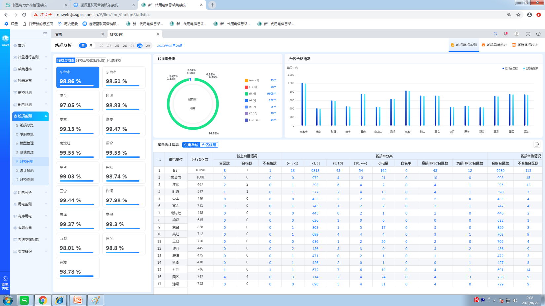Collapse the 线损监测 sidebar menu
The height and width of the screenshot is (306, 545).
(30, 116)
